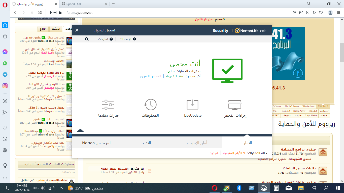Open Opera sidebar Home icon
Viewport: 344px width, 193px height.
pos(5,25)
